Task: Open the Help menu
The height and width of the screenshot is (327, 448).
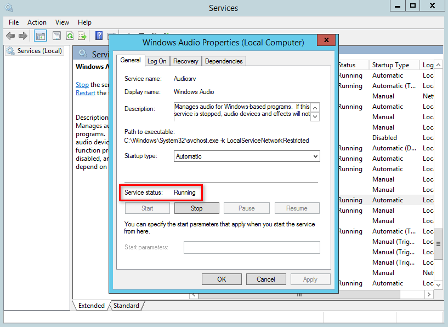Action: [84, 22]
